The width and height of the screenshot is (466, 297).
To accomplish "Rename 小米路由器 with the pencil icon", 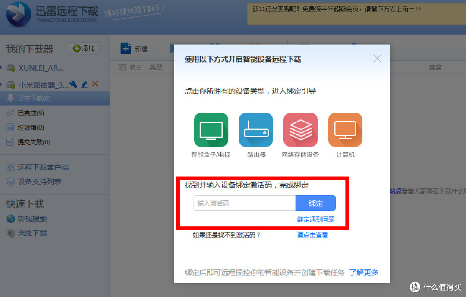I will (85, 84).
